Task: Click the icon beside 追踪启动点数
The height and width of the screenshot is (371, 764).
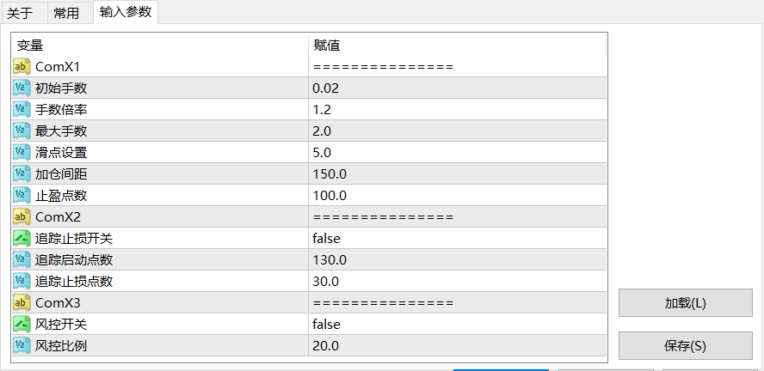Action: (x=22, y=260)
